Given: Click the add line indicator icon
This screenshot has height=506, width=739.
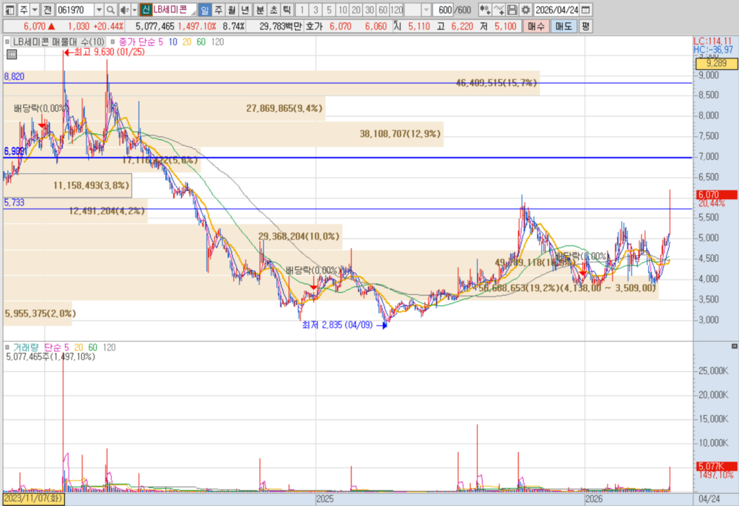Looking at the screenshot, I should click(499, 10).
